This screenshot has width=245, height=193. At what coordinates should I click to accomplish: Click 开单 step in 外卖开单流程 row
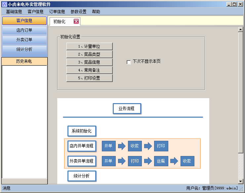(x=108, y=161)
